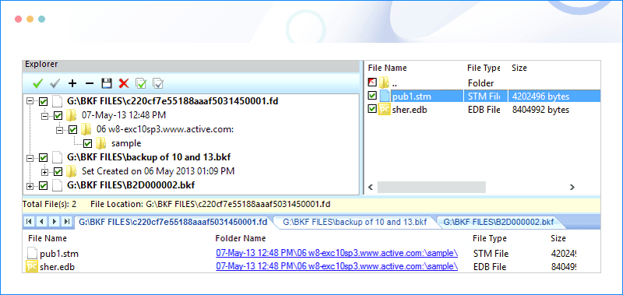Click the green checkmark toolbar icon
The image size is (623, 295).
tap(37, 83)
